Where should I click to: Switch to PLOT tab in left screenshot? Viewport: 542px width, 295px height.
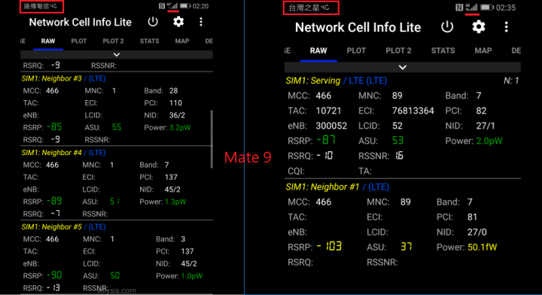point(79,41)
